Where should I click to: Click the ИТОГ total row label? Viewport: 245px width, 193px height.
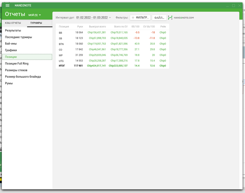pyautogui.click(x=62, y=65)
